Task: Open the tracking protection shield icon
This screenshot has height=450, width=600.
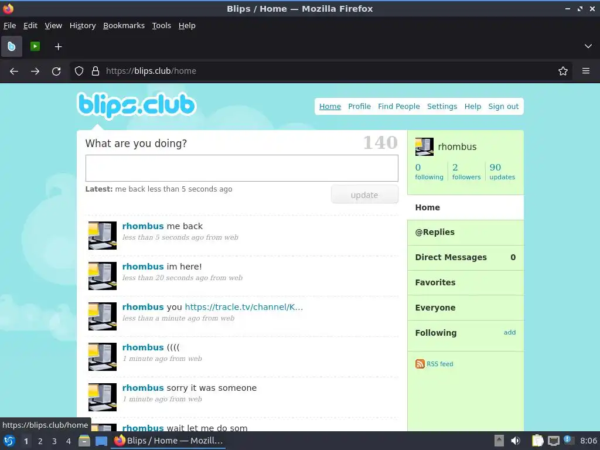Action: click(79, 71)
